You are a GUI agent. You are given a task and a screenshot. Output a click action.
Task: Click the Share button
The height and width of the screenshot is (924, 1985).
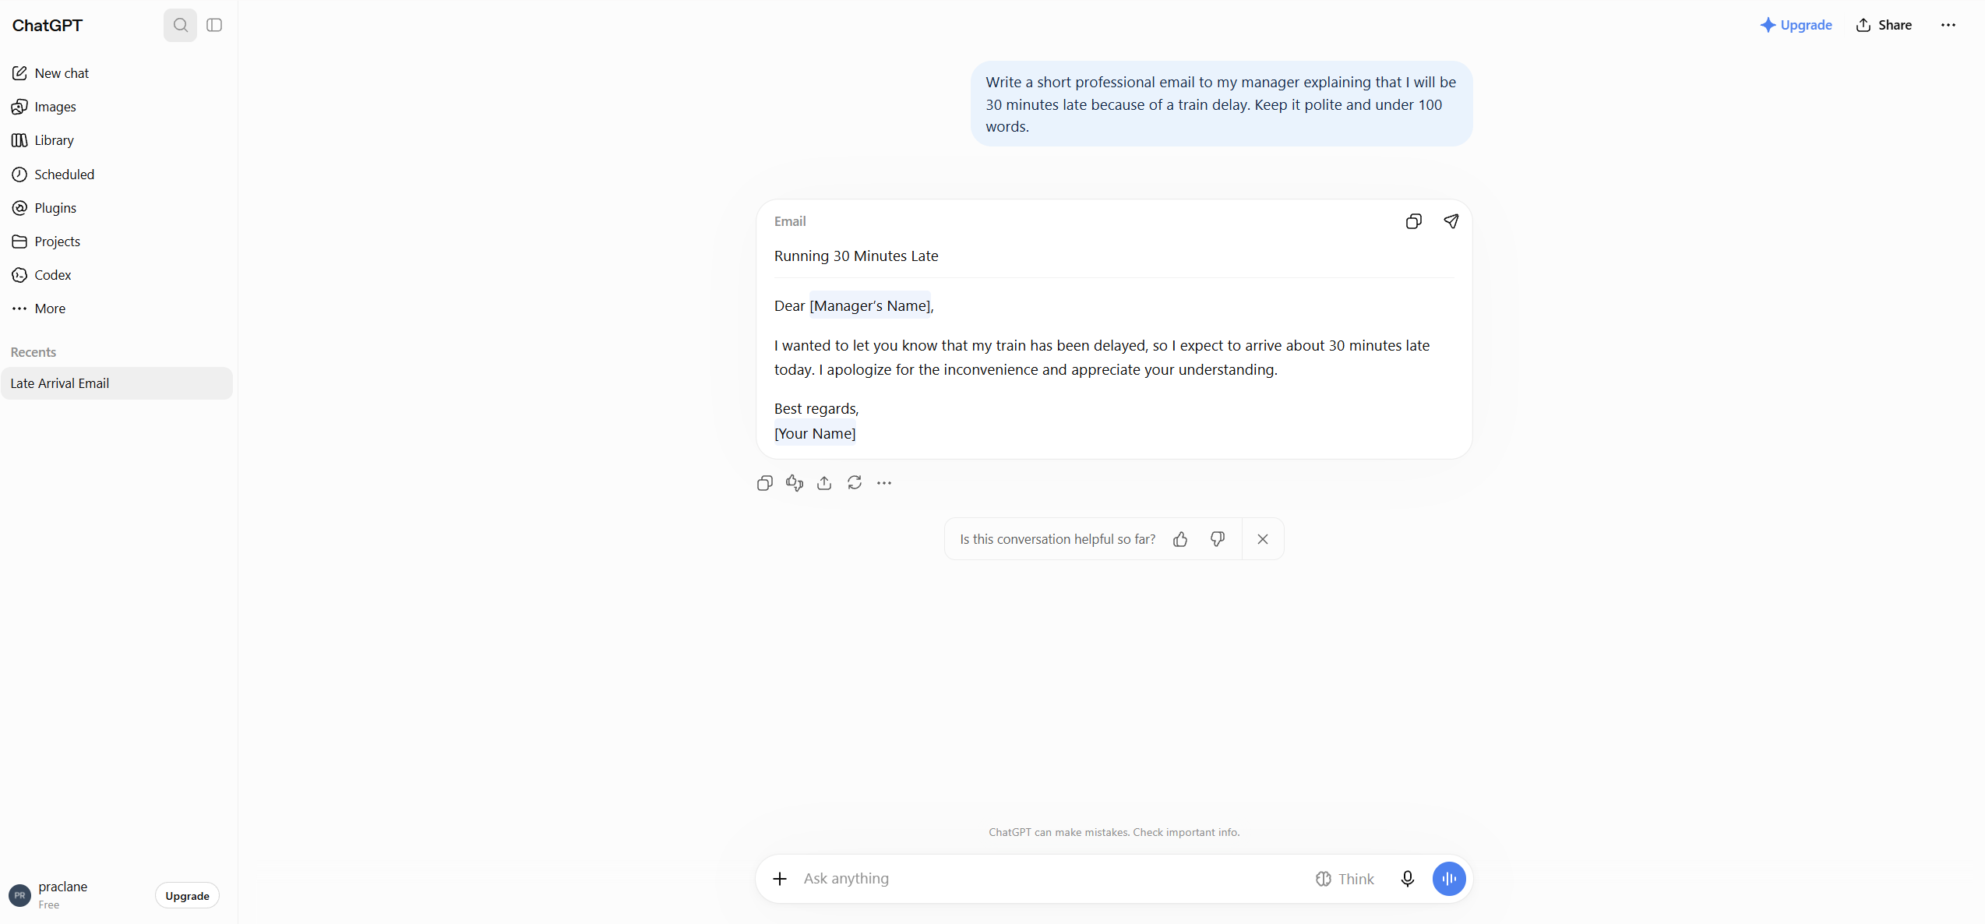[1884, 25]
